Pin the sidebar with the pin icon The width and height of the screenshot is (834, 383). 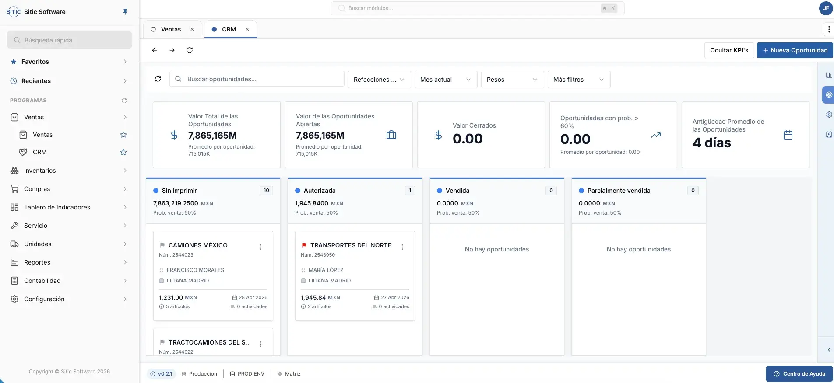(x=125, y=12)
